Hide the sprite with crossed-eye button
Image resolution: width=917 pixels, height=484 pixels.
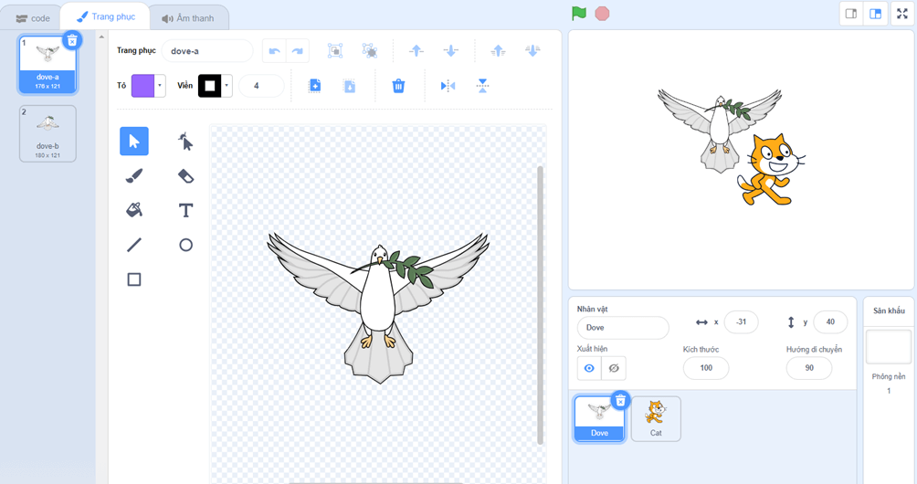tap(614, 368)
